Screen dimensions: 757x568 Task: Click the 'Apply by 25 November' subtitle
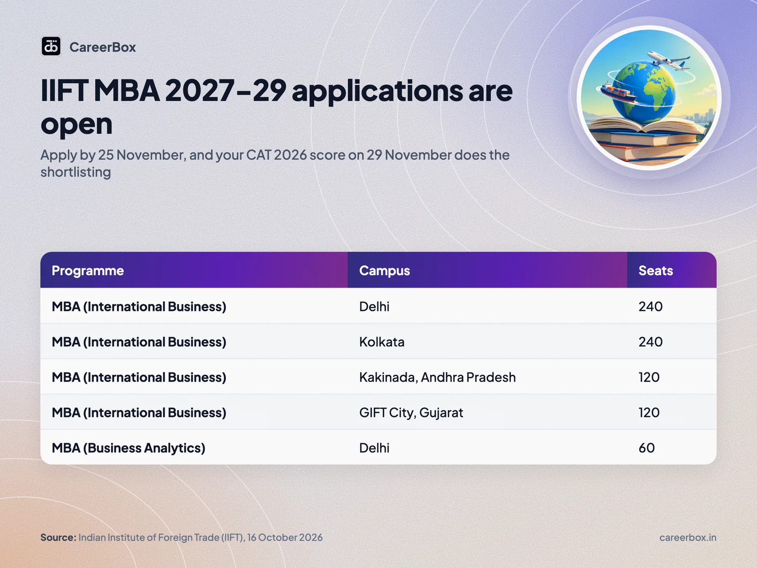(x=275, y=163)
